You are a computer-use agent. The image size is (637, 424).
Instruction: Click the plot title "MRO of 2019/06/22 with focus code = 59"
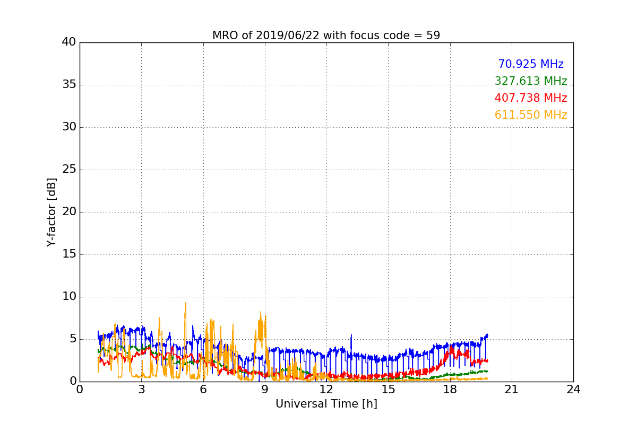click(x=326, y=36)
